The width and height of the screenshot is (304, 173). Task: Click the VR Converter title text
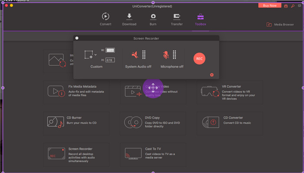tap(231, 86)
